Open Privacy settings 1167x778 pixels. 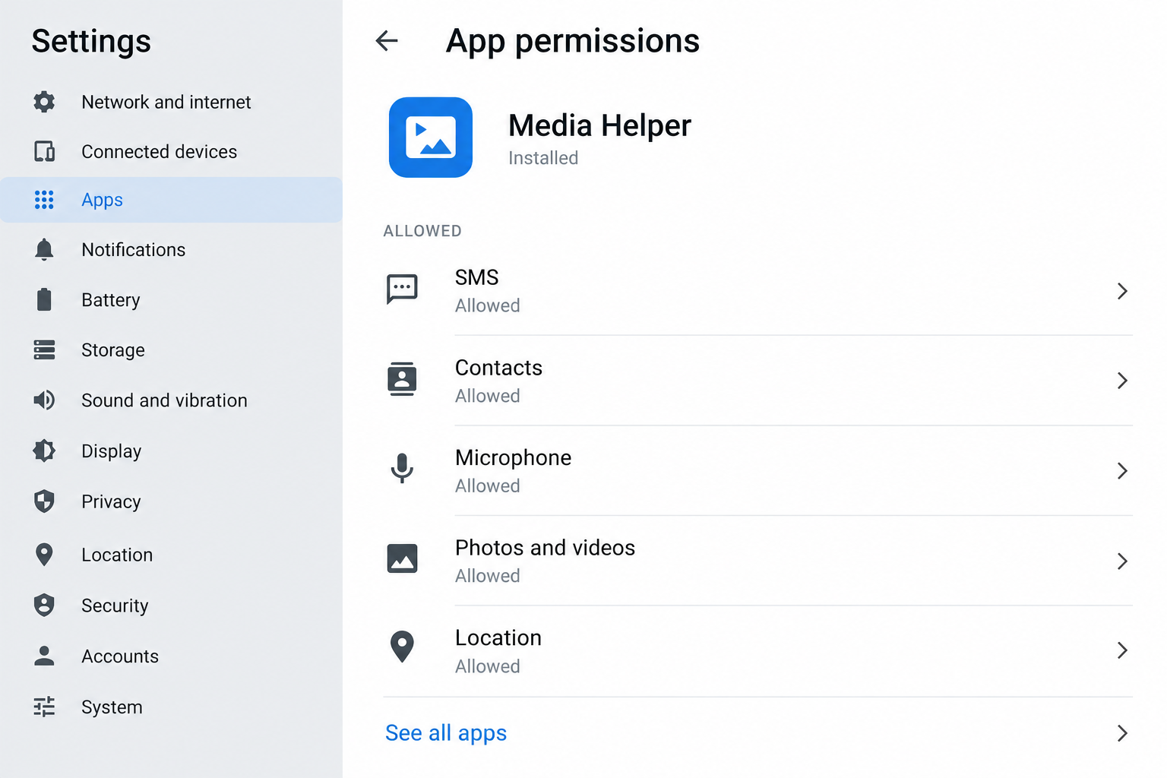(x=171, y=501)
